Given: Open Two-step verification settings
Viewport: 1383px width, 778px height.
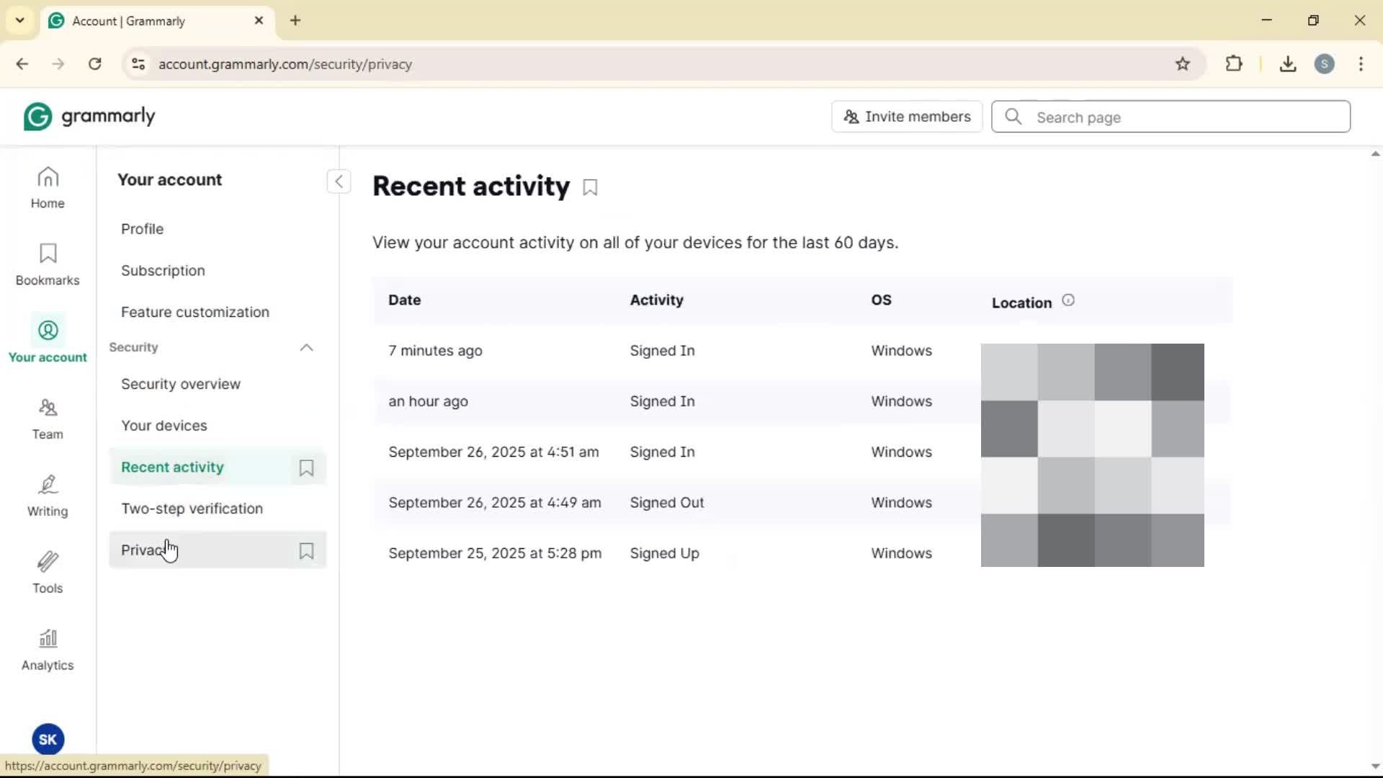Looking at the screenshot, I should pyautogui.click(x=192, y=509).
